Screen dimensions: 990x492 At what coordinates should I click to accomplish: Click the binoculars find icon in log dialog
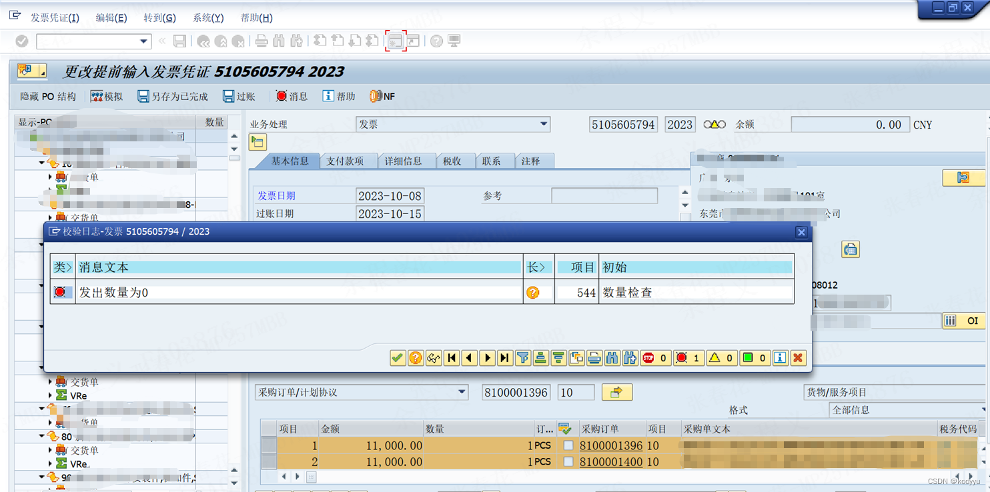pos(612,358)
